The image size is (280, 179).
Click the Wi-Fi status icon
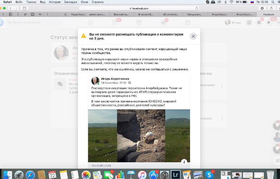[x=231, y=2]
